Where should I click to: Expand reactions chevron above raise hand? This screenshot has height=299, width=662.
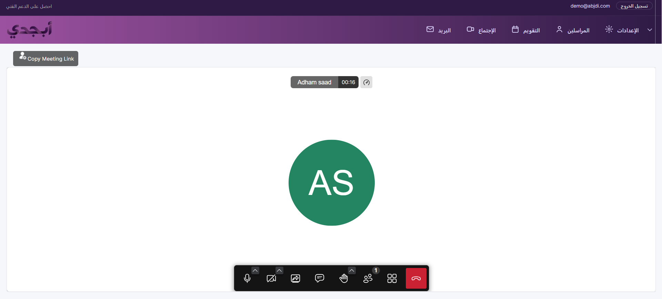click(352, 270)
